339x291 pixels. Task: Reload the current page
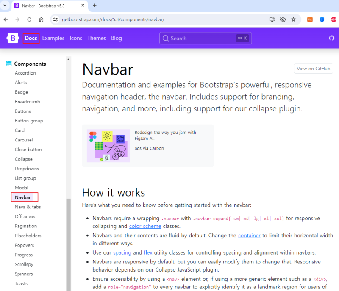click(29, 19)
